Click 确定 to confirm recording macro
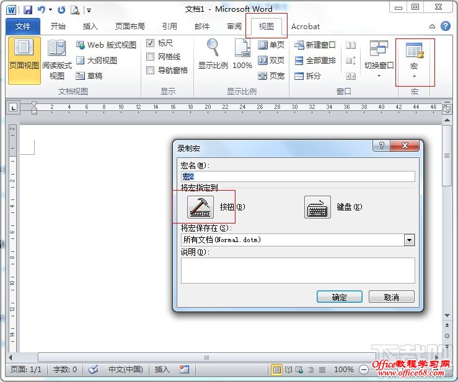 [340, 297]
